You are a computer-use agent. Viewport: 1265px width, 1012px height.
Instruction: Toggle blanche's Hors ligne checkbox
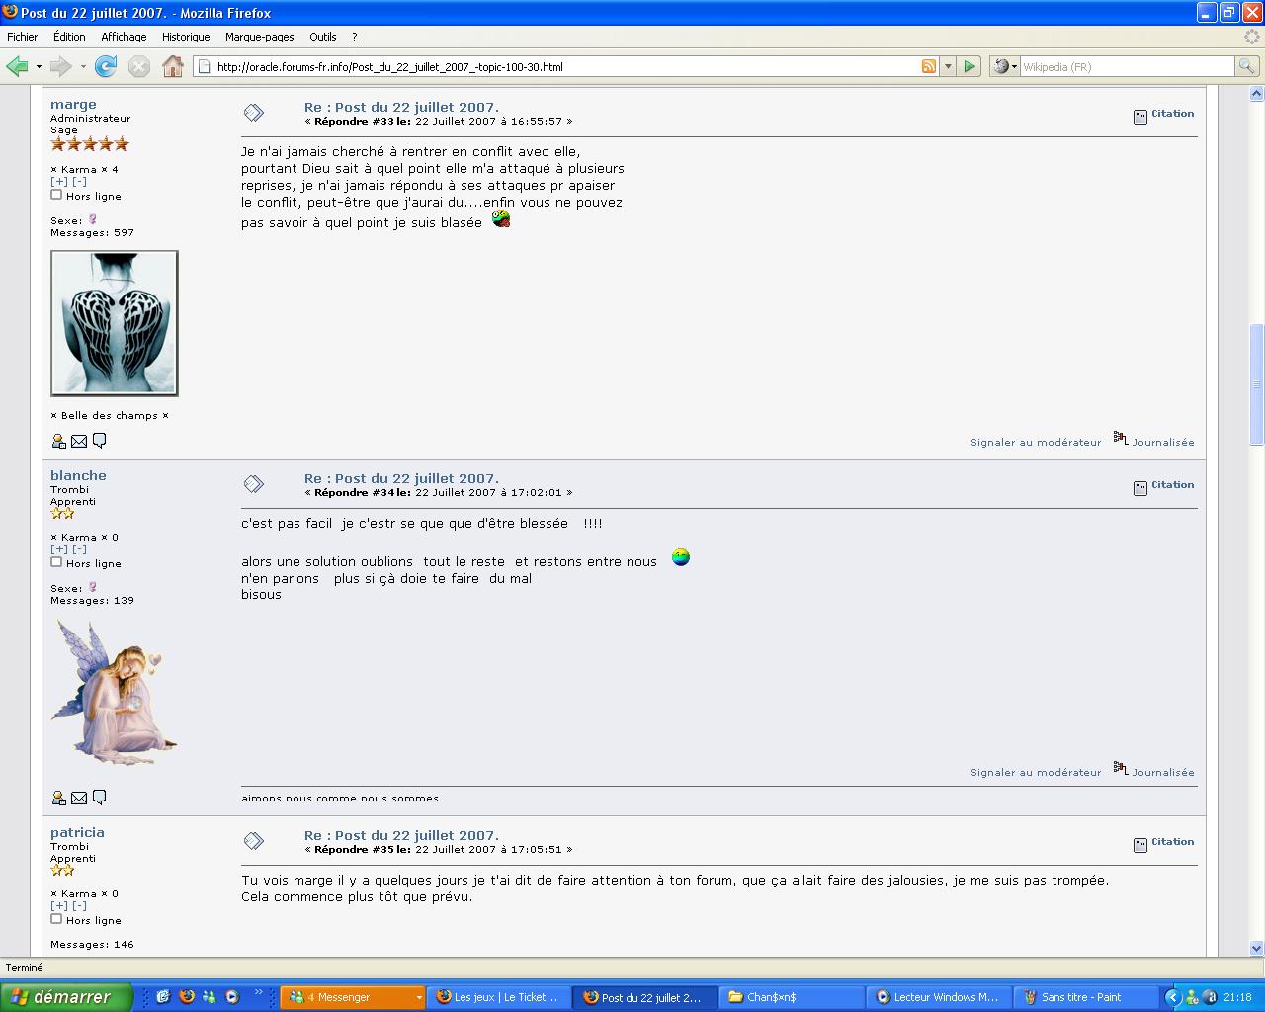tap(56, 562)
